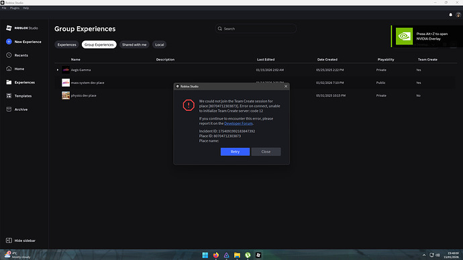Screen dimensions: 463x260
Task: Close the error dialog with X
Action: point(286,87)
